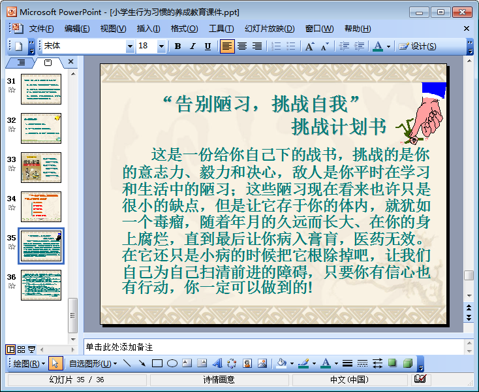Select the Select Objects arrow tool
479x392 pixels.
click(x=55, y=363)
